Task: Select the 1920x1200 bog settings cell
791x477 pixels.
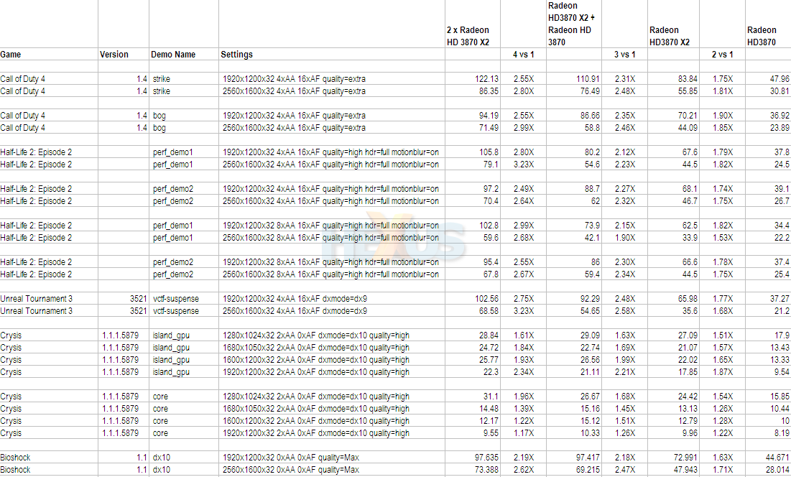Action: [331, 116]
